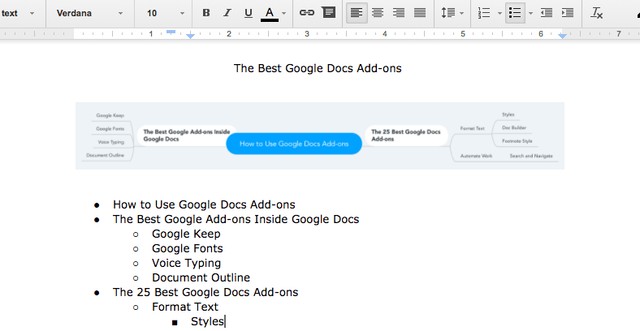Justify the text alignment
This screenshot has height=331, width=640.
click(419, 13)
